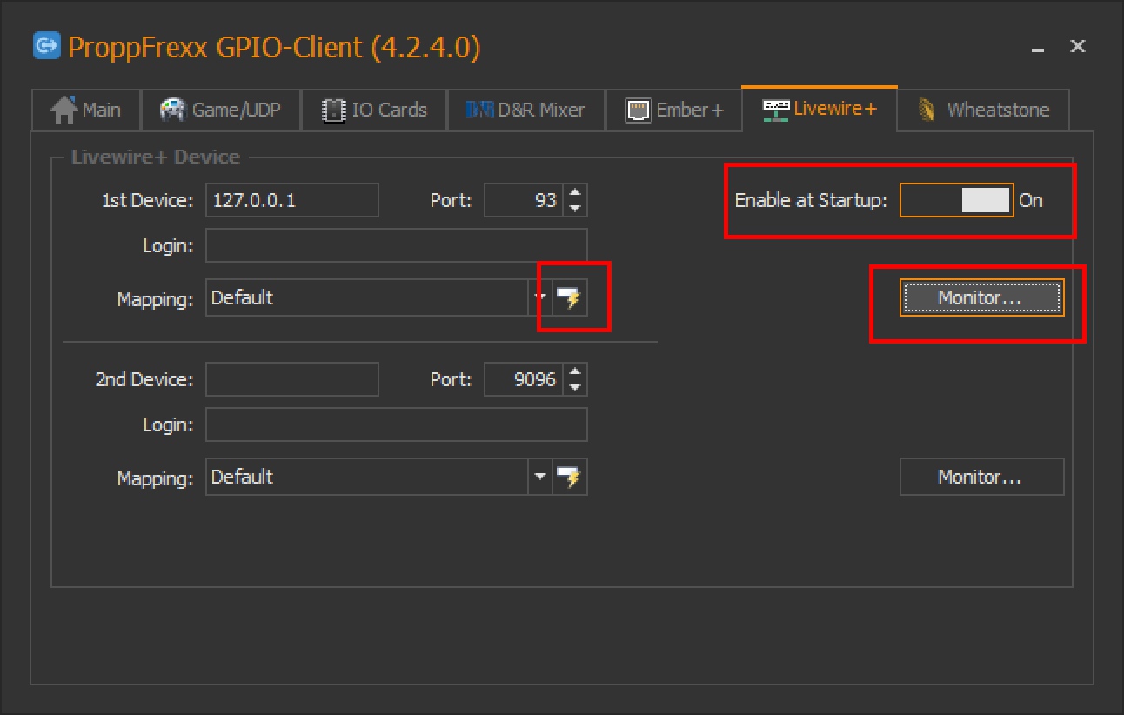Open the D&R Mixer tab
The image size is (1124, 715).
[x=525, y=110]
